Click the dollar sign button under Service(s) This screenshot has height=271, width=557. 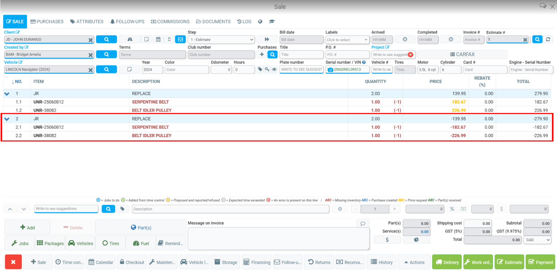(387, 240)
